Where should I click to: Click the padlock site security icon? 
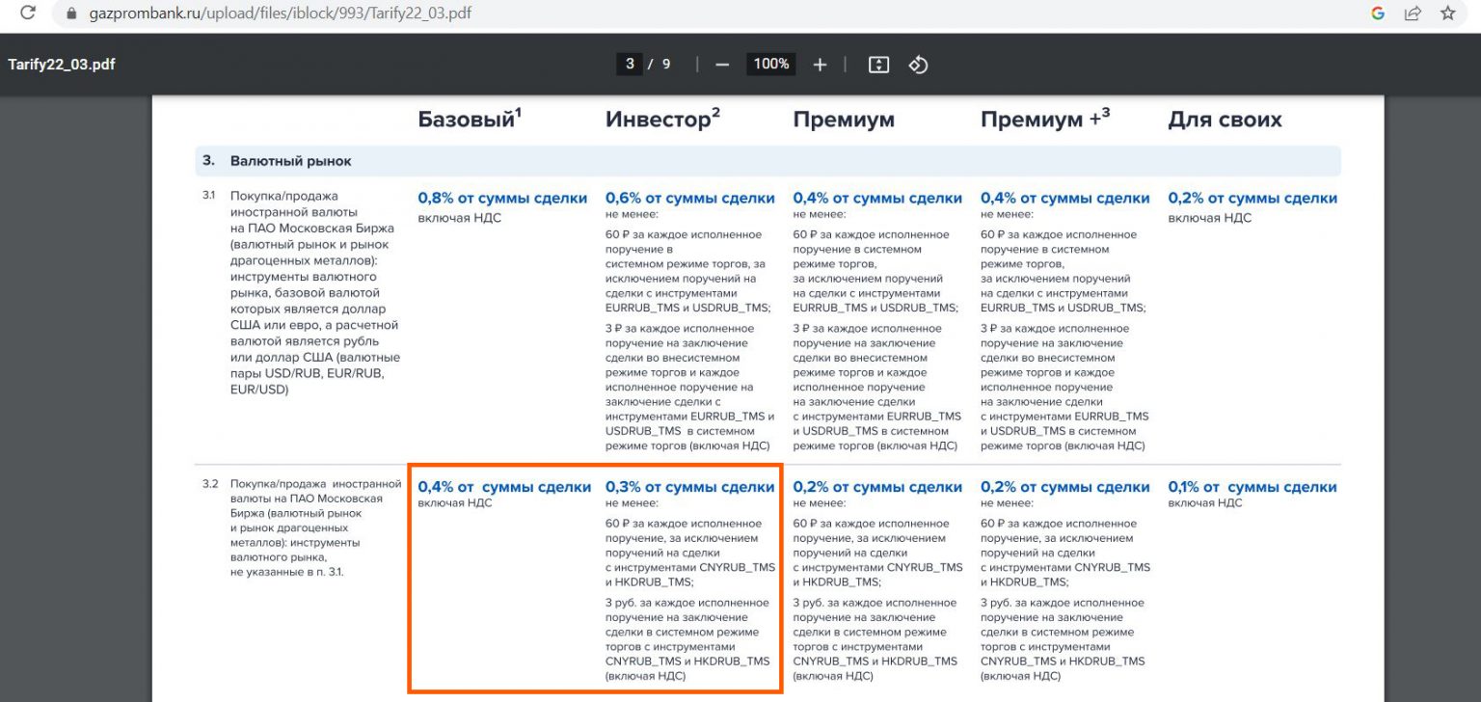pos(70,14)
